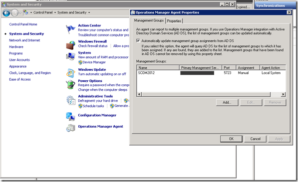Image resolution: width=298 pixels, height=182 pixels.
Task: Open Defragment your hard drive link
Action: pos(98,101)
